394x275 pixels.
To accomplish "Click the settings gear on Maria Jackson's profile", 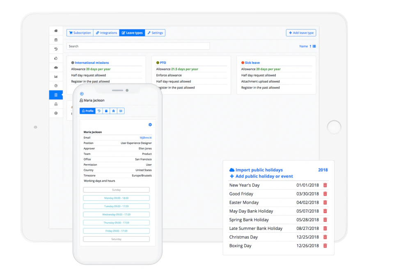I will pos(150,125).
